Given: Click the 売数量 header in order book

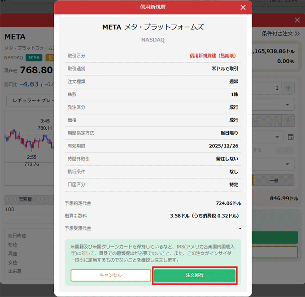Looking at the screenshot, I should [x=25, y=199].
